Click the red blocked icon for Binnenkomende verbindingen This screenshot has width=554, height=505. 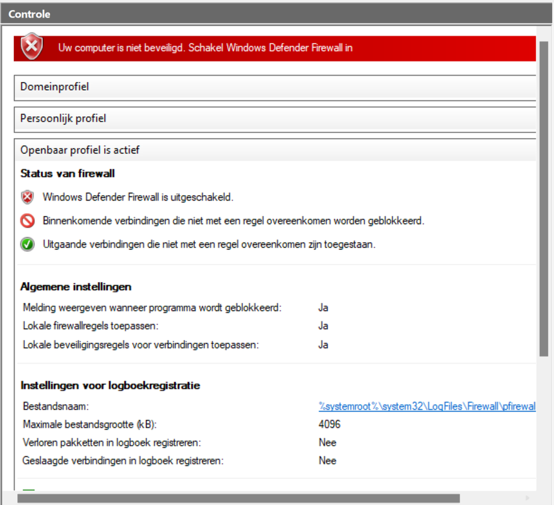coord(27,221)
